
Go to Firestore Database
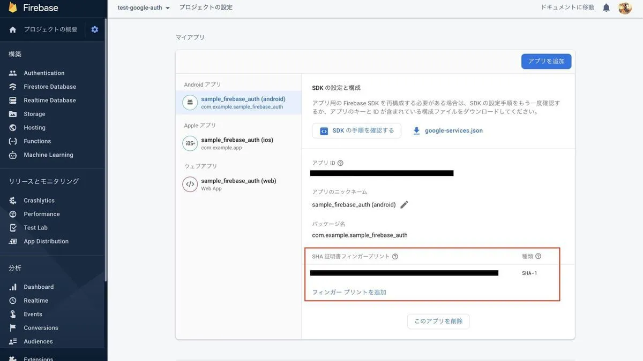coord(50,87)
